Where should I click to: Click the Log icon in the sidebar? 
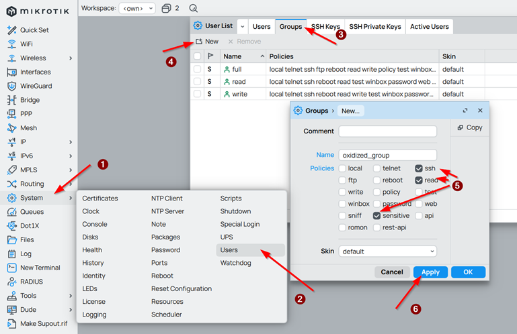(x=12, y=254)
